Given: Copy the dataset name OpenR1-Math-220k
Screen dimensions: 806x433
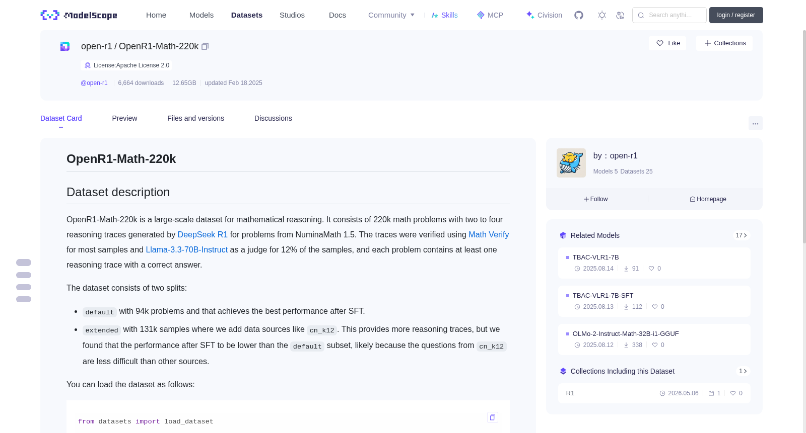Looking at the screenshot, I should [205, 46].
